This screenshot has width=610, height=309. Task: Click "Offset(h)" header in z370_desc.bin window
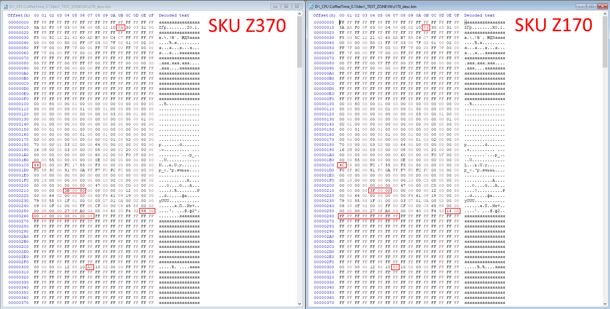tap(19, 15)
